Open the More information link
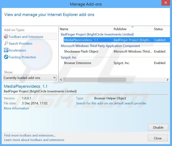Image resolution: width=172 pixels, height=146 pixels. tap(16, 108)
